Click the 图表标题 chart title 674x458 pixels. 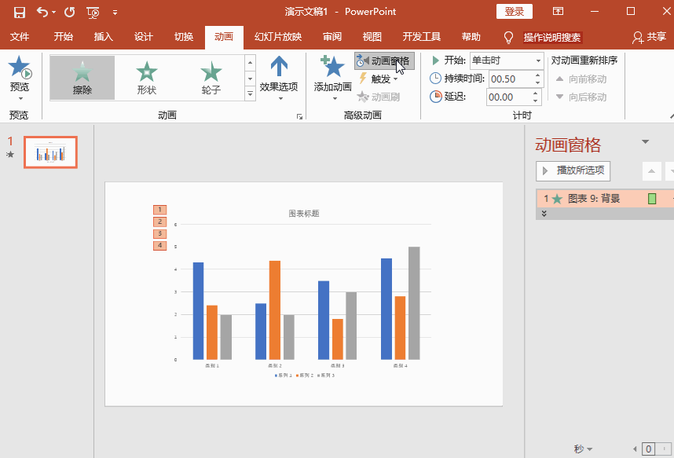tap(304, 214)
